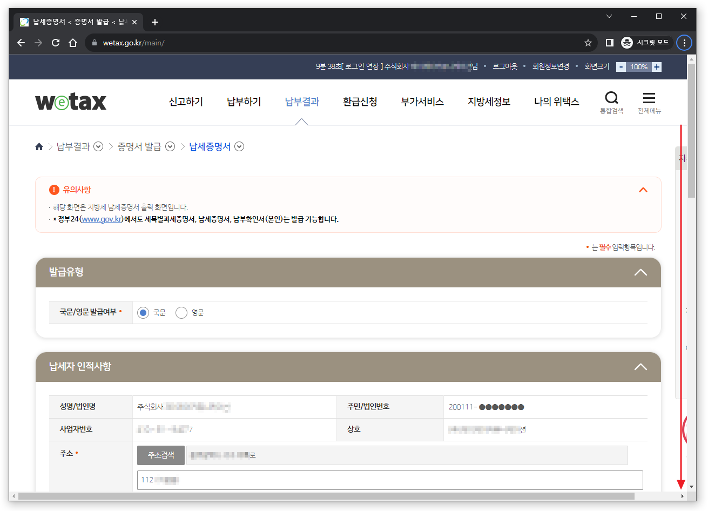Click the address bar URL
Image resolution: width=708 pixels, height=511 pixels.
(133, 43)
